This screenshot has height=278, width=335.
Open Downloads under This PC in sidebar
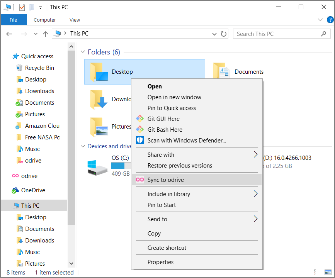coord(39,241)
